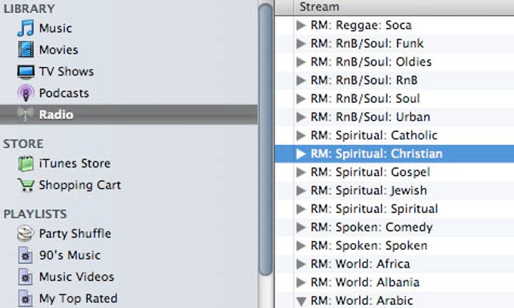Expand the RM: Spiritual: Catholic category
The width and height of the screenshot is (514, 308).
(x=301, y=135)
